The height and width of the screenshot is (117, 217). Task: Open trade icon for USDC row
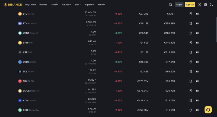(x=197, y=62)
